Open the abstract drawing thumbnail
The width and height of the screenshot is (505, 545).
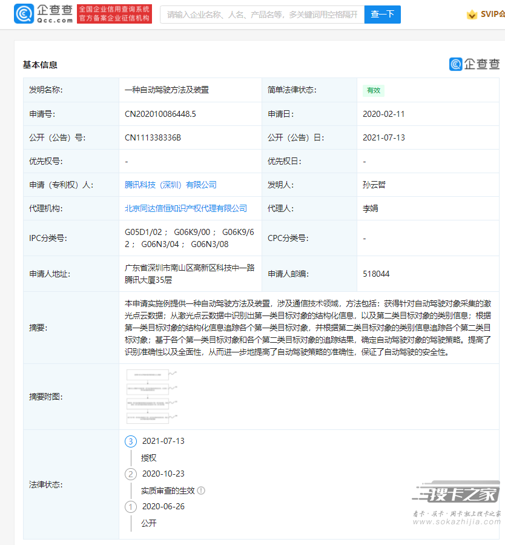point(151,397)
